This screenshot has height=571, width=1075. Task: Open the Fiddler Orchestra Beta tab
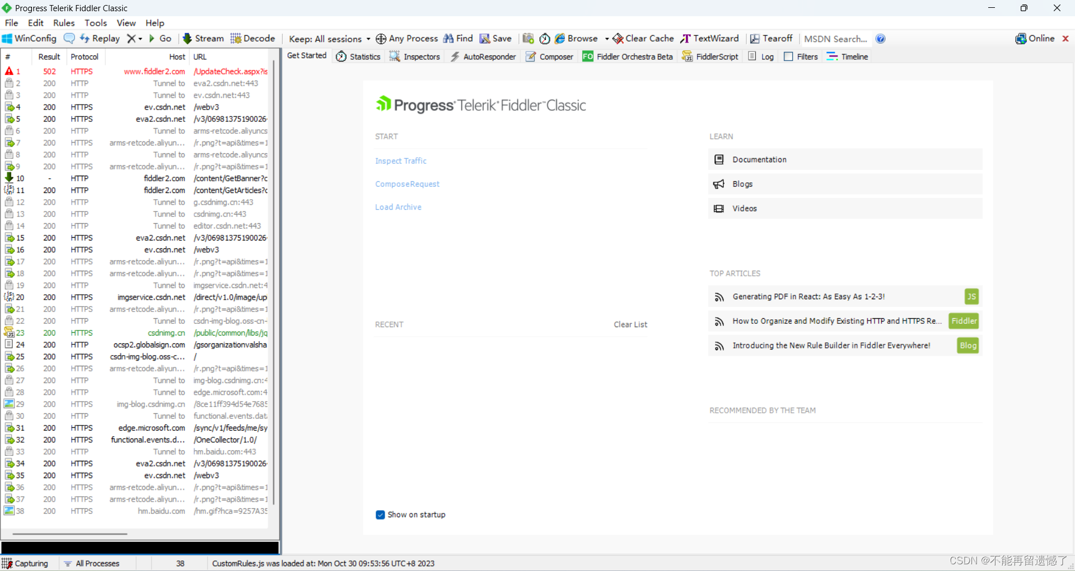tap(628, 56)
